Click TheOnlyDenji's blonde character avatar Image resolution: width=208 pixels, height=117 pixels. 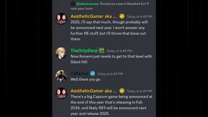[61, 53]
